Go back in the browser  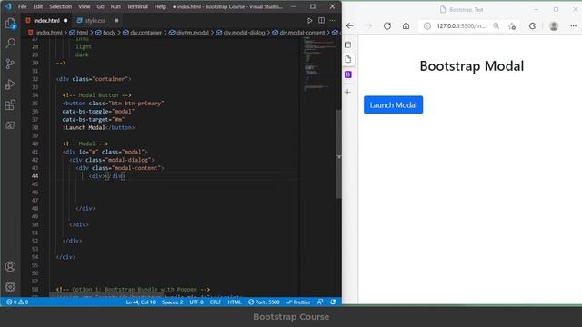[x=349, y=25]
